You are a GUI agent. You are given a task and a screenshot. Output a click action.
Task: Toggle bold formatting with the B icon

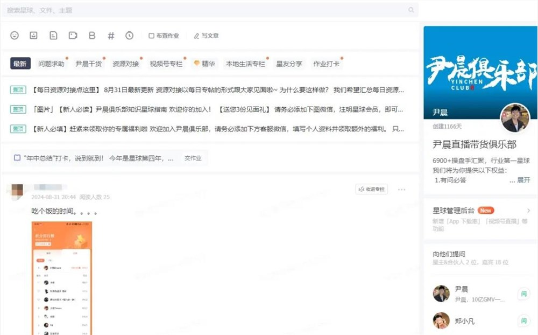point(91,35)
